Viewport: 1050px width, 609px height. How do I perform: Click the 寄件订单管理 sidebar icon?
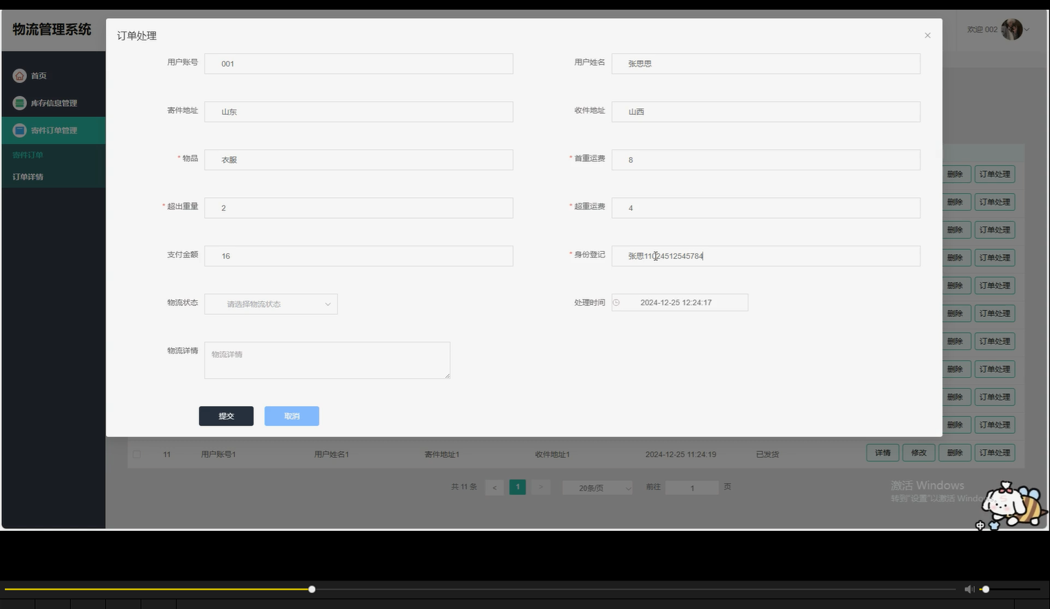point(19,130)
